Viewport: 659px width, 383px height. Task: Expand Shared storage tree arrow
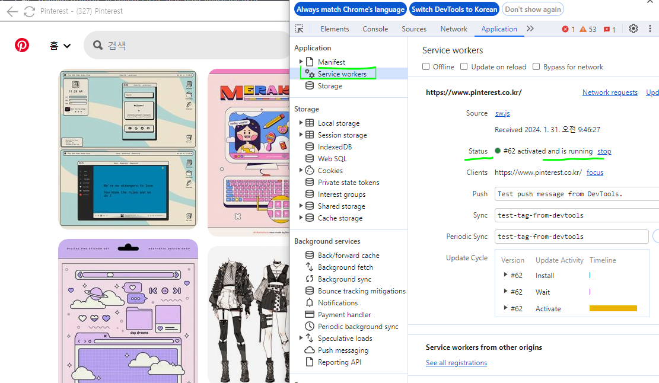tap(301, 206)
